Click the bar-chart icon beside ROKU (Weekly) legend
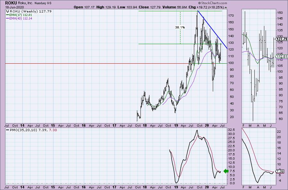The height and width of the screenshot is (190, 288). 8,12
